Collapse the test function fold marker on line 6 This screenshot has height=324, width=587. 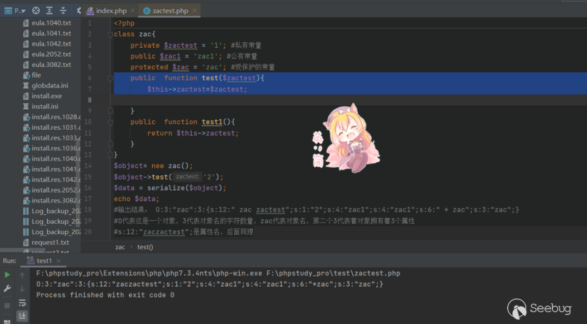110,79
